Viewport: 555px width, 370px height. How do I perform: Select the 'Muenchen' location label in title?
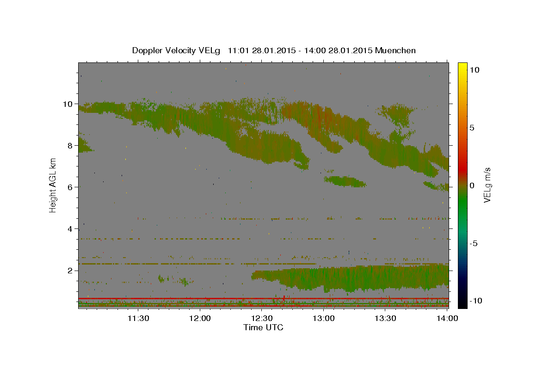tap(395, 50)
